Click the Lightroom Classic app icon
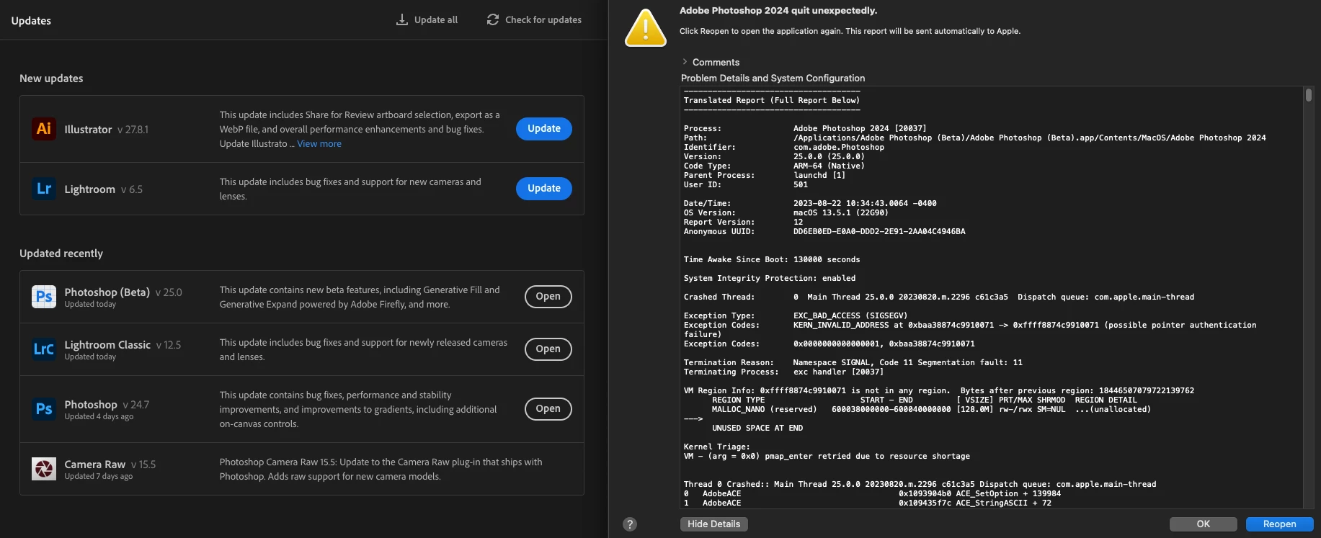The width and height of the screenshot is (1321, 538). point(44,349)
